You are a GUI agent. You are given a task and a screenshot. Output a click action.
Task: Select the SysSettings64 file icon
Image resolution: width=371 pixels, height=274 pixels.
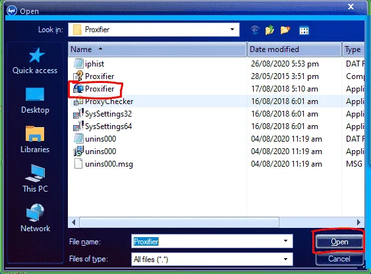point(78,126)
